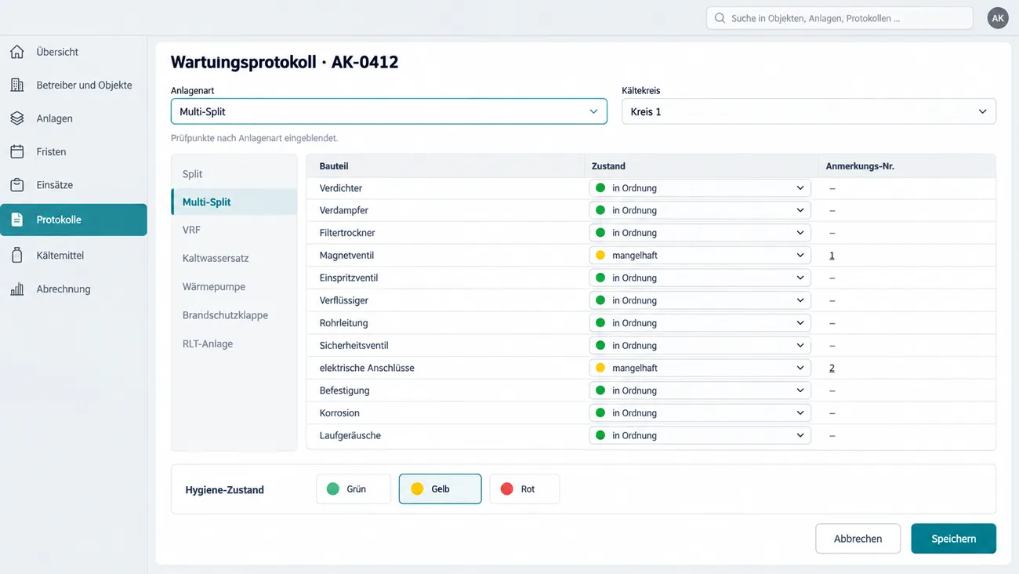Screen dimensions: 1019x574
Task: Select Rot hygiene status
Action: (524, 489)
